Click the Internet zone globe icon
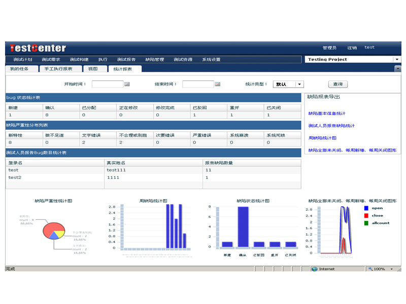 pos(315,269)
